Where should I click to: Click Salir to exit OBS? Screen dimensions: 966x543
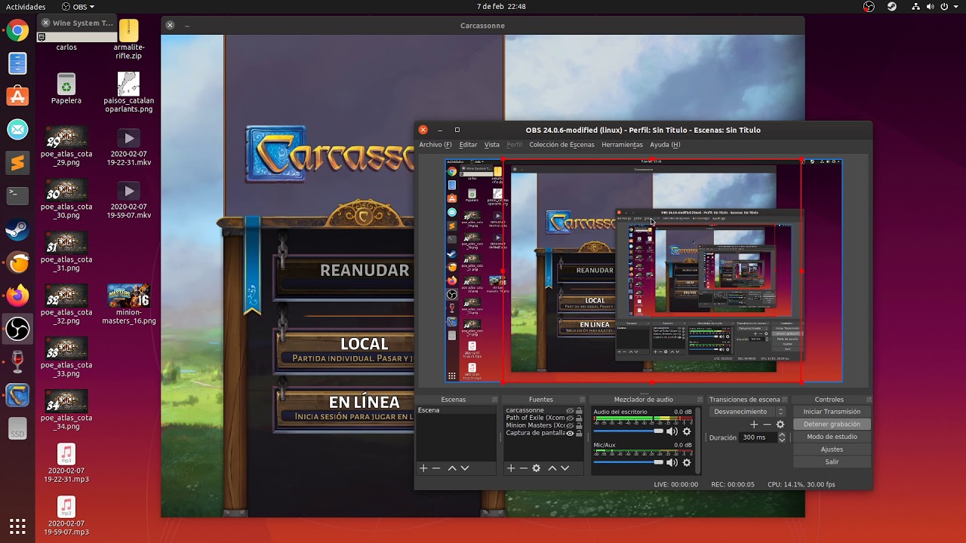[x=832, y=462]
